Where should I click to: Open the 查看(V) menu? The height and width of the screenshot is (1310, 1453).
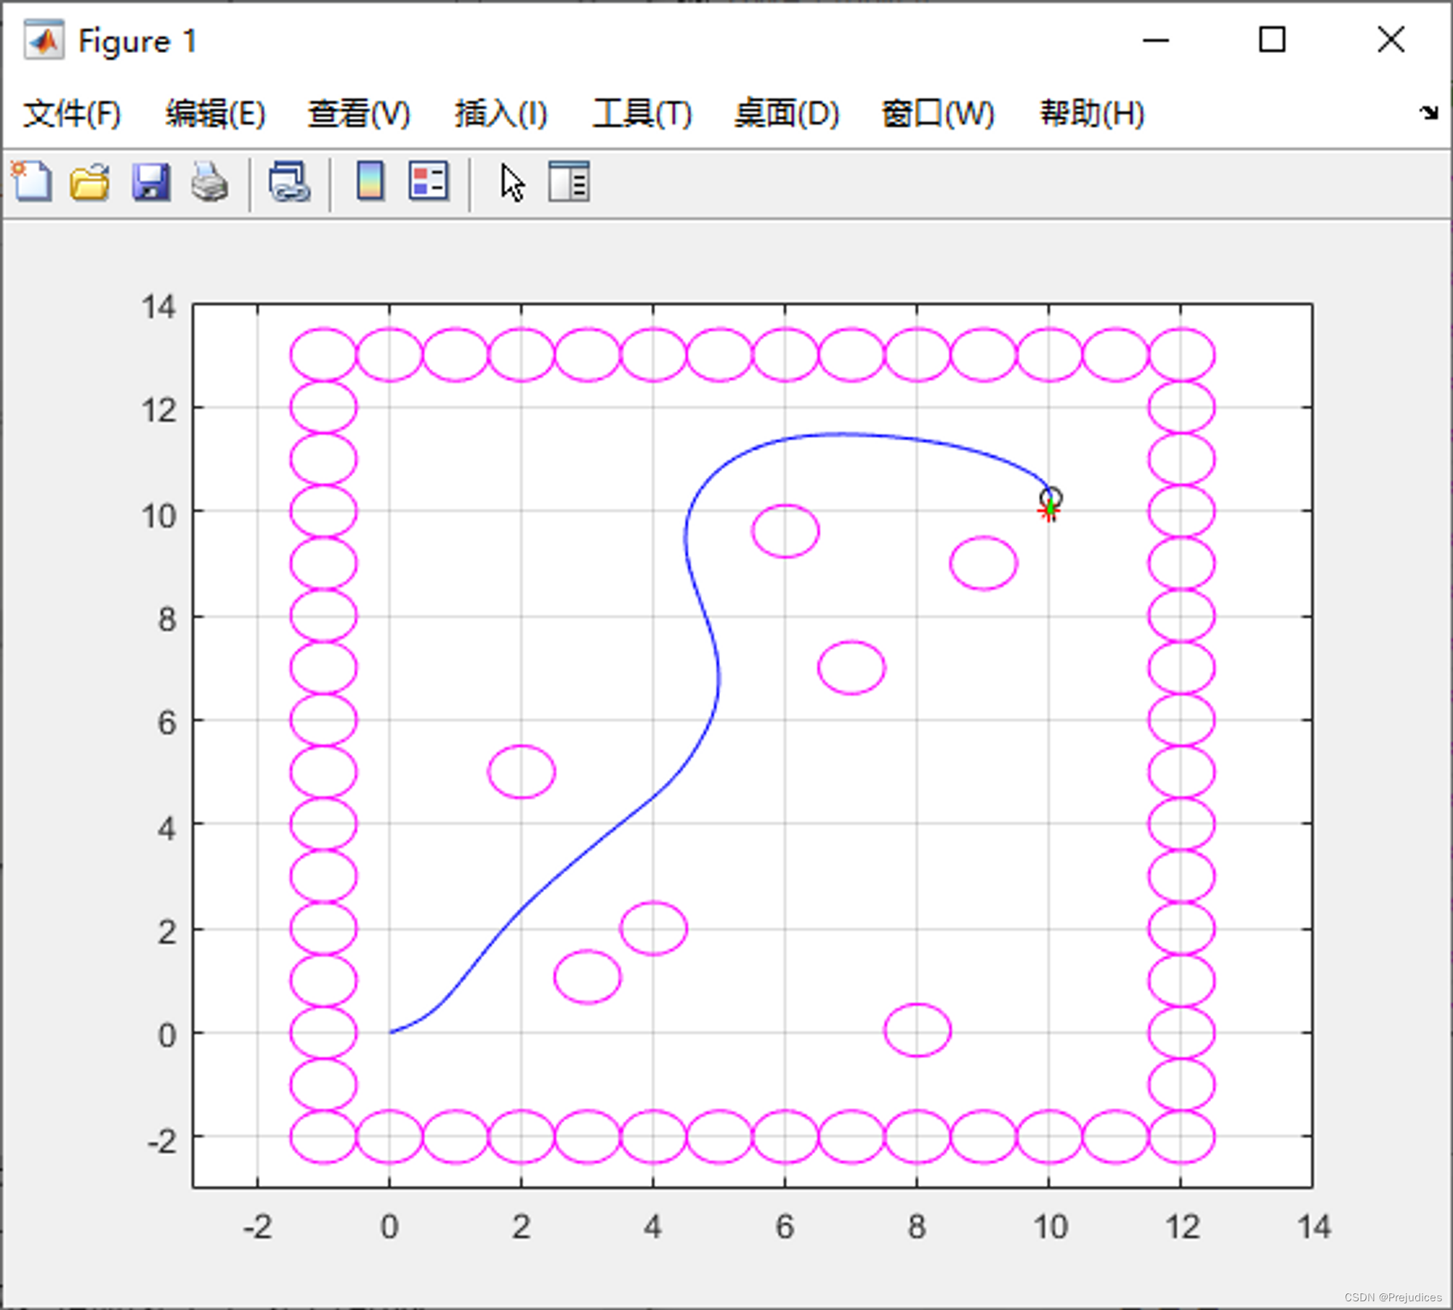point(359,114)
